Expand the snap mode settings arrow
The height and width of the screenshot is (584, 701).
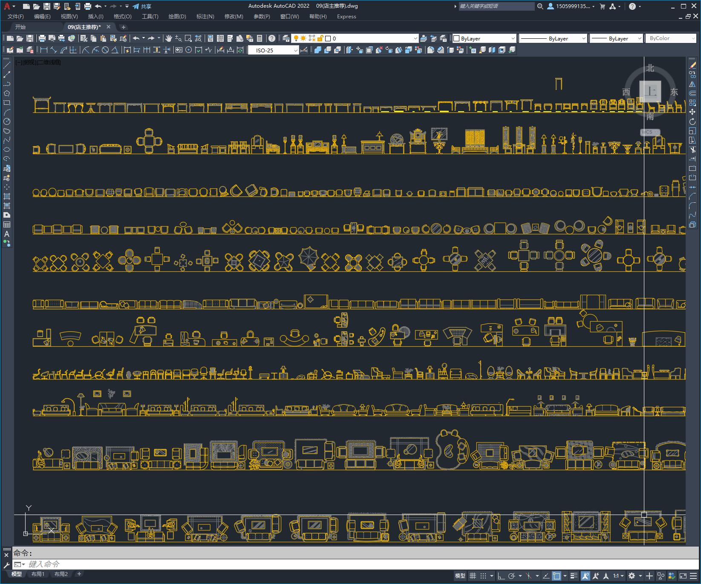(491, 576)
